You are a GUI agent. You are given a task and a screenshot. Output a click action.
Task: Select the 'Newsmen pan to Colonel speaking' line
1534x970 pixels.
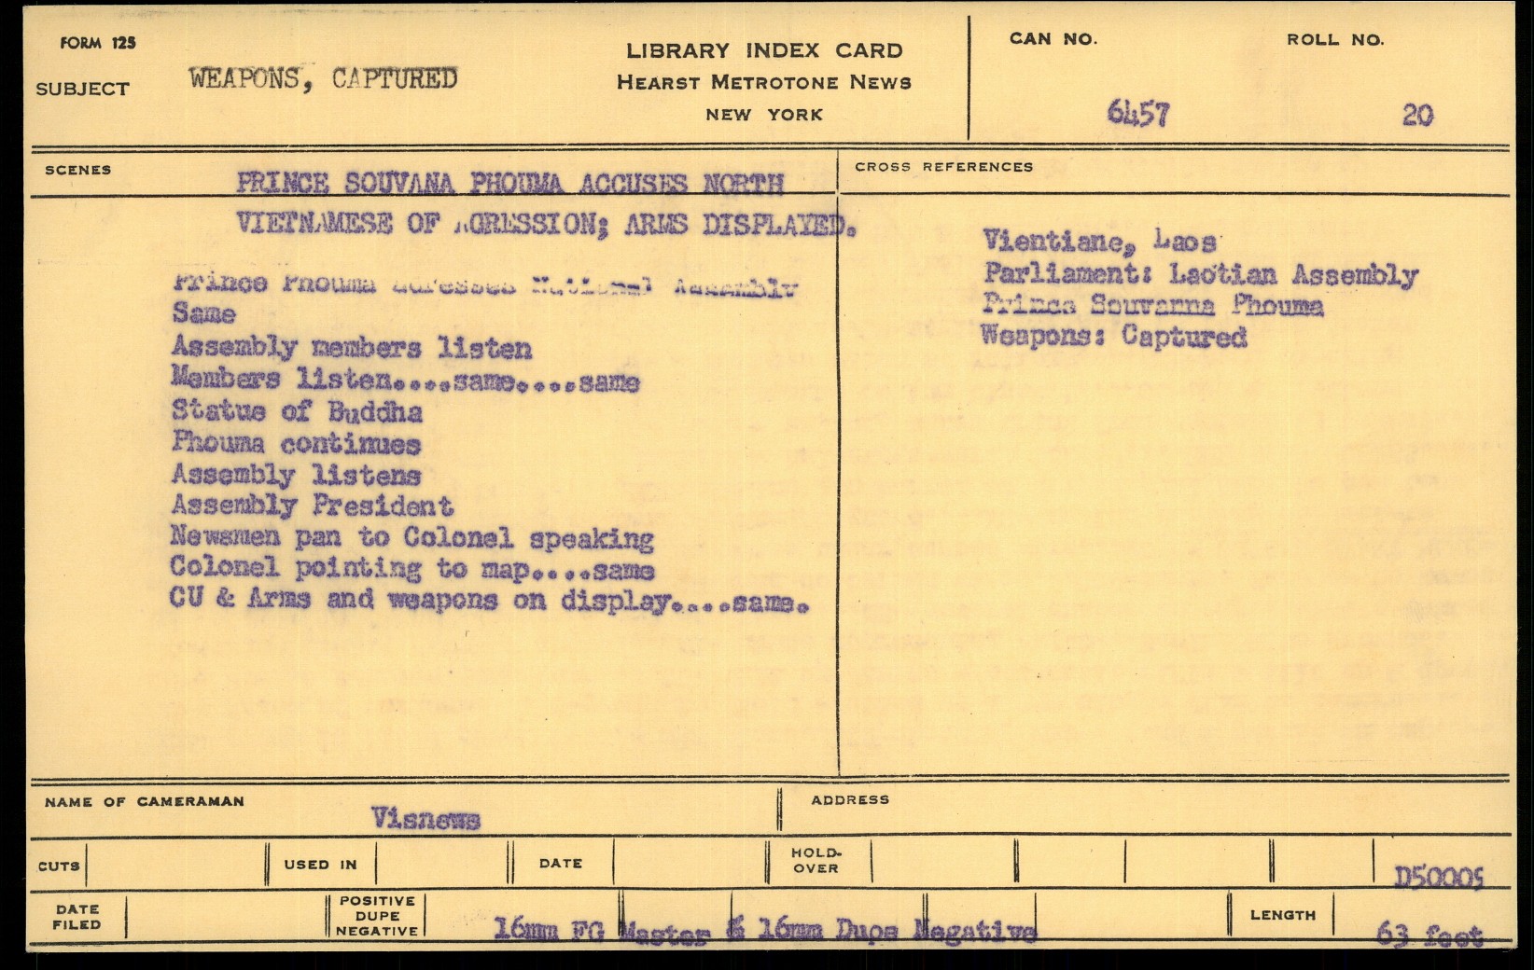[411, 538]
